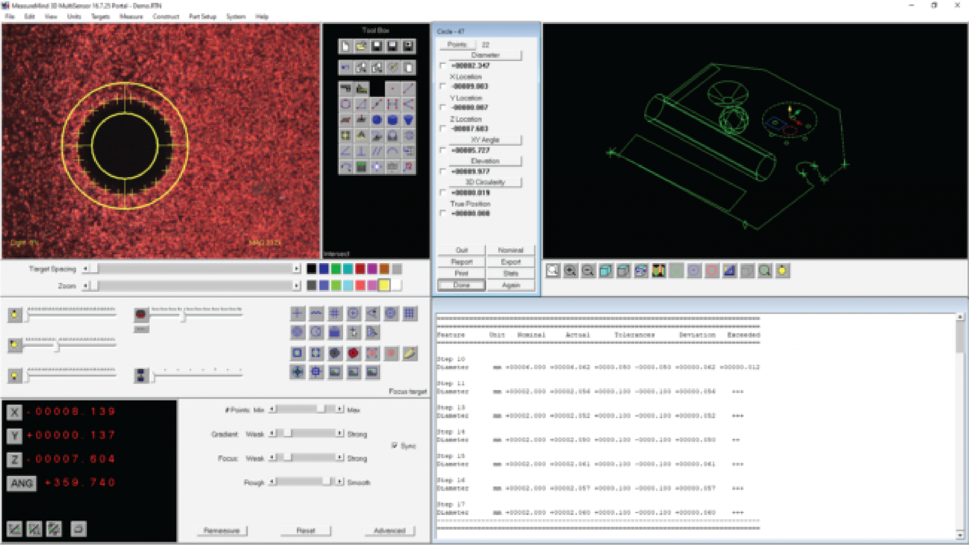Select the line measurement tool in the Tool Box

pyautogui.click(x=377, y=104)
